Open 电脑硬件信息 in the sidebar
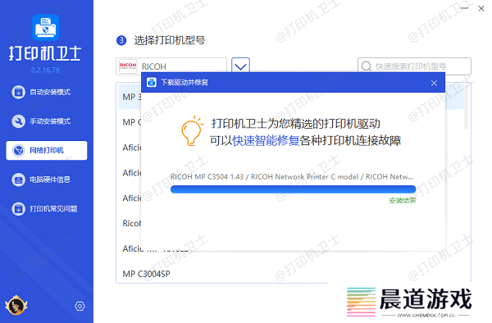 coord(47,180)
